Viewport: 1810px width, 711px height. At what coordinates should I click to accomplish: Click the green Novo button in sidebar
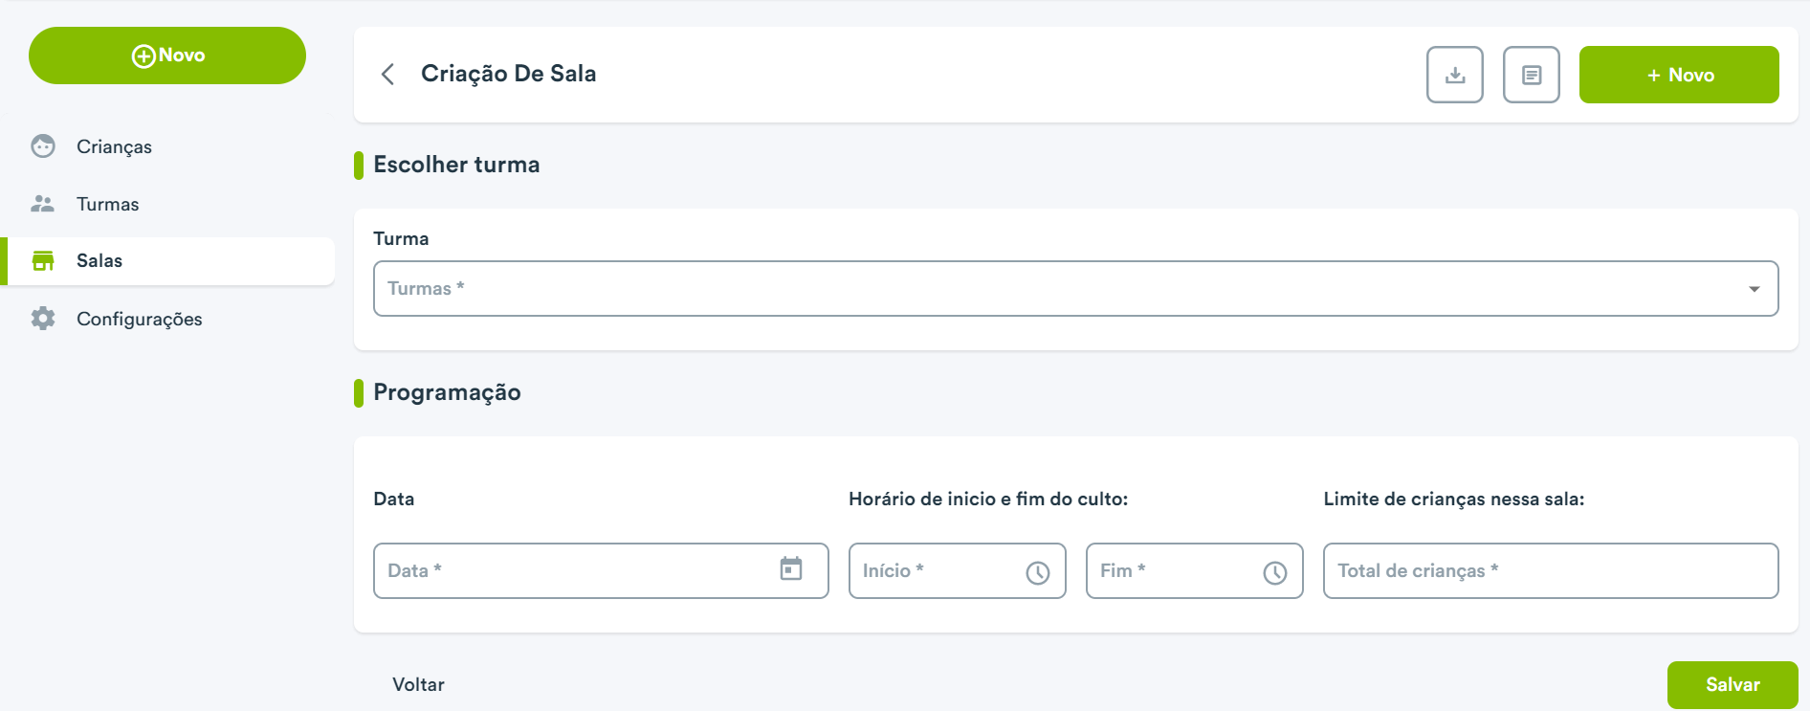coord(167,56)
